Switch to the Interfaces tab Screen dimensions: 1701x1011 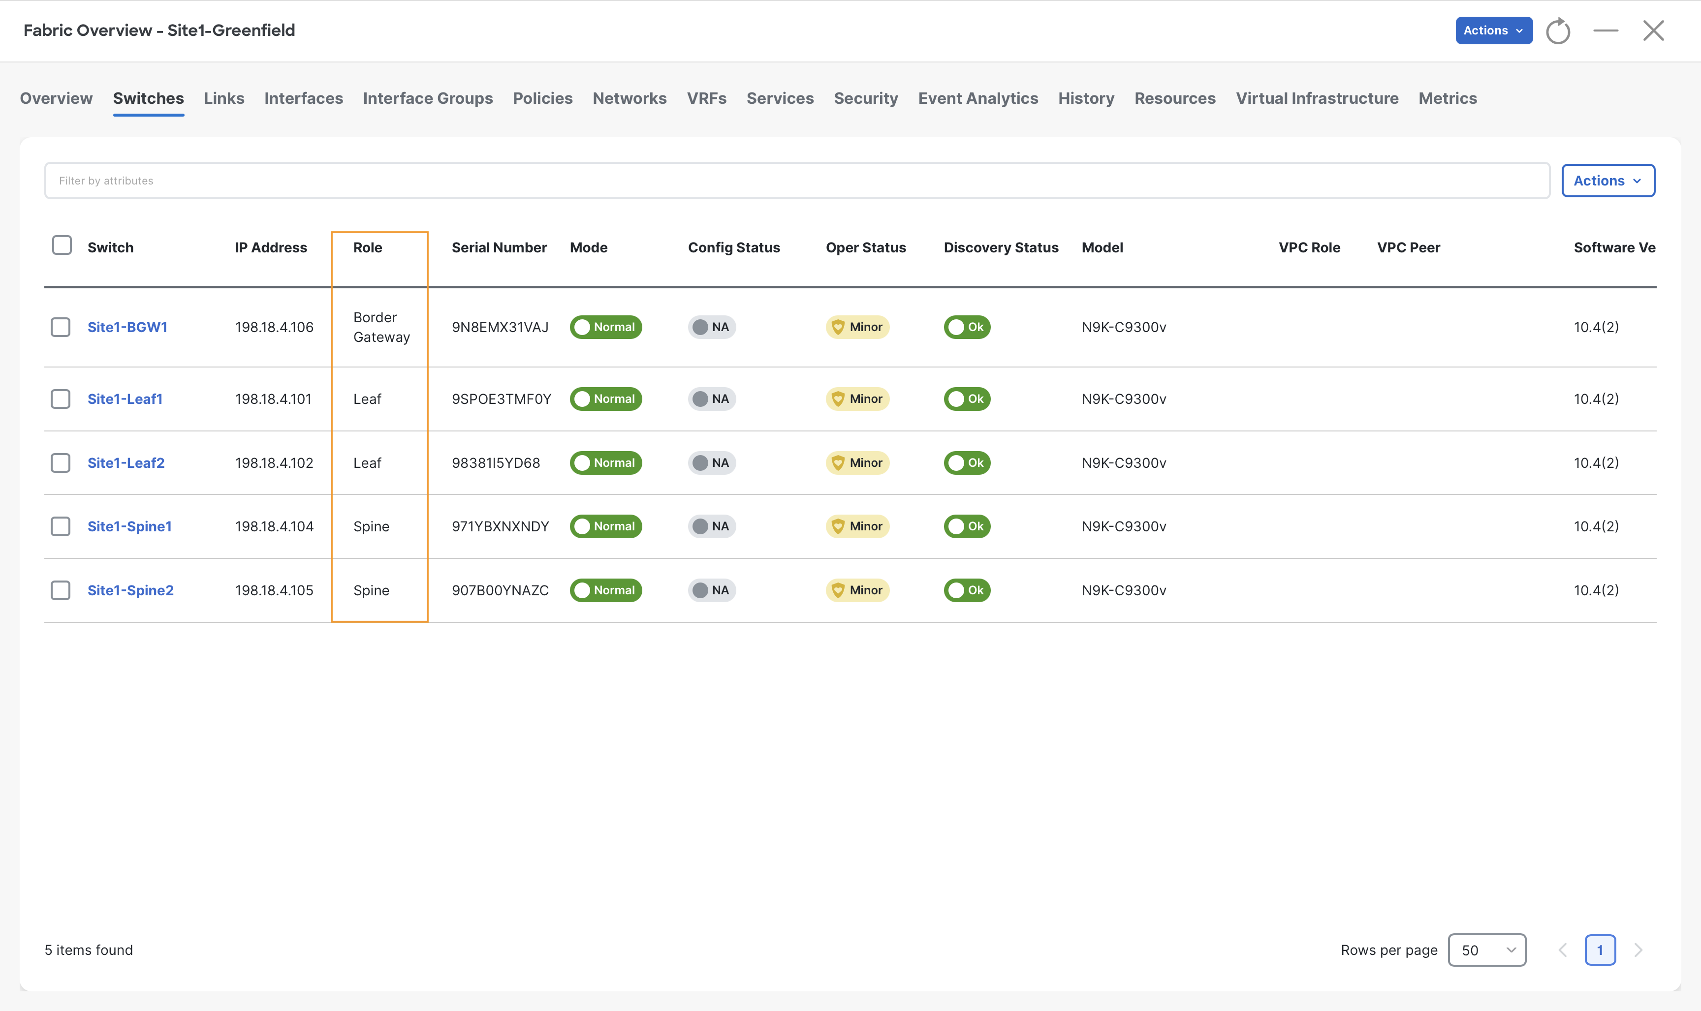point(303,98)
